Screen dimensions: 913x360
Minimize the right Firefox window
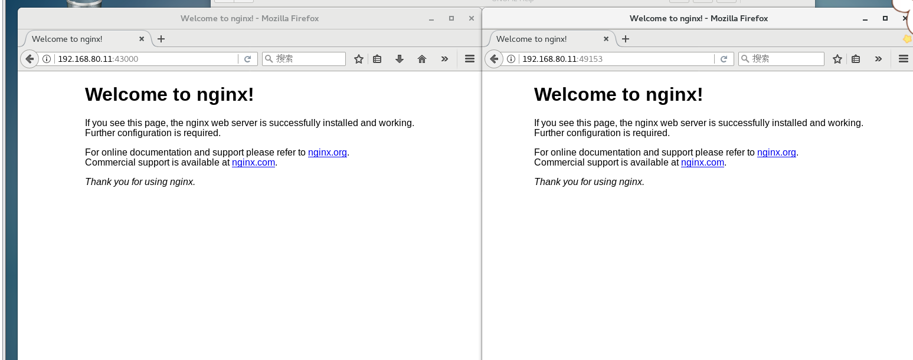tap(865, 19)
